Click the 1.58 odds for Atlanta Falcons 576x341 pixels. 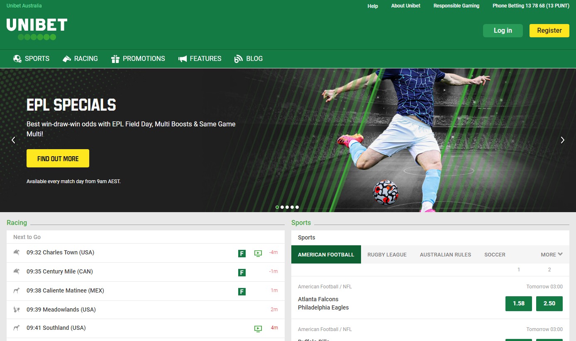pos(518,303)
